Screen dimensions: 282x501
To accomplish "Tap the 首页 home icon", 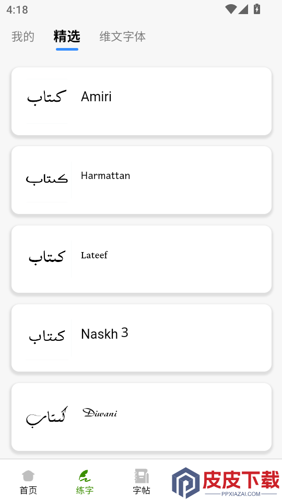I will [28, 475].
